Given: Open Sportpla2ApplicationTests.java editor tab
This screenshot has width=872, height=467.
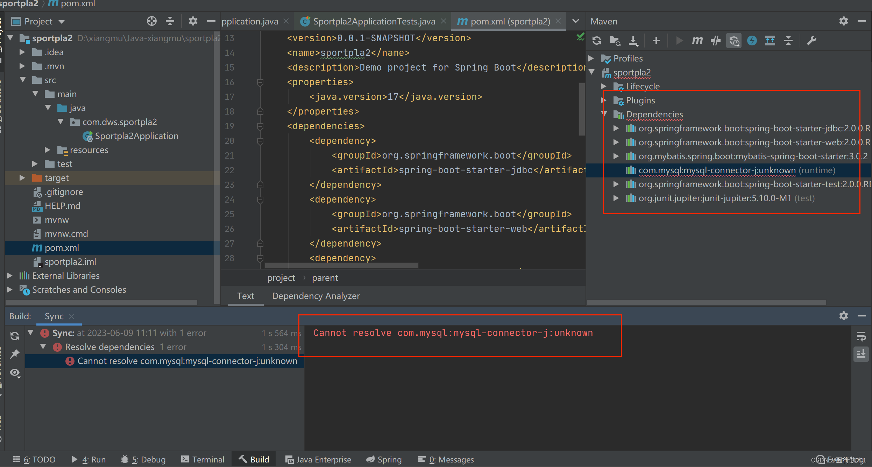Looking at the screenshot, I should coord(374,22).
